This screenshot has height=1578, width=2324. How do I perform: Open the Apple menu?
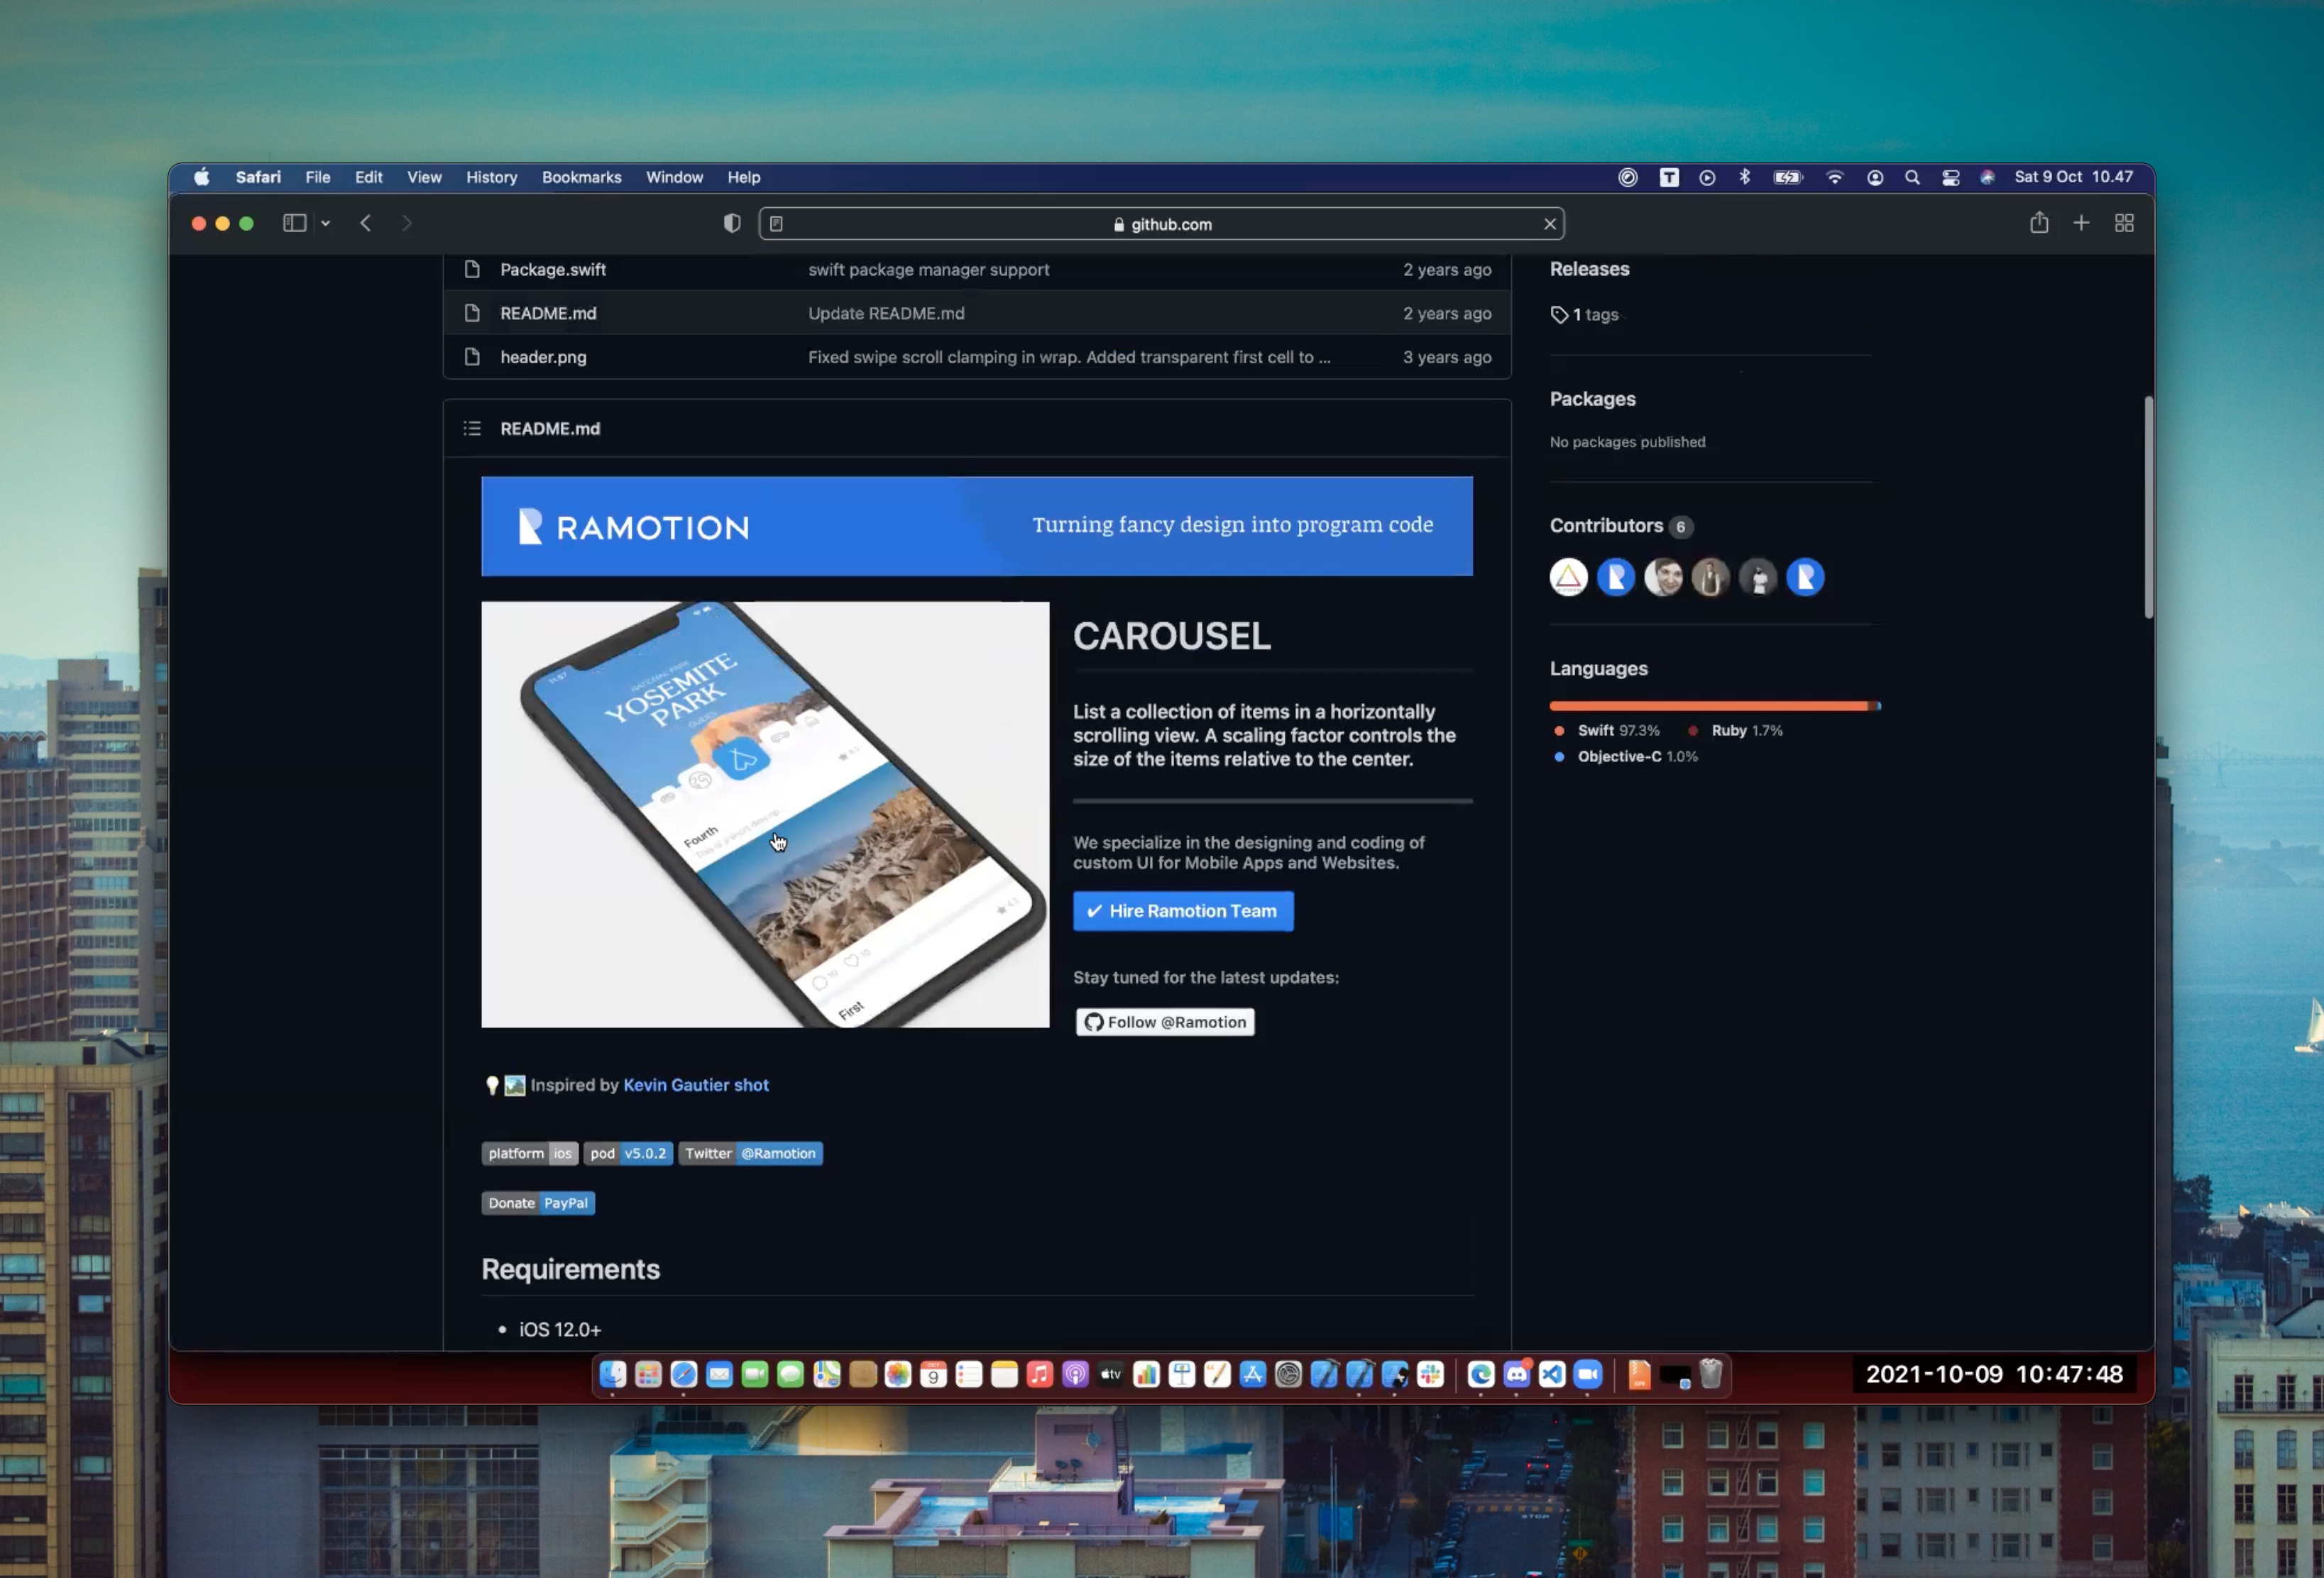pyautogui.click(x=202, y=177)
